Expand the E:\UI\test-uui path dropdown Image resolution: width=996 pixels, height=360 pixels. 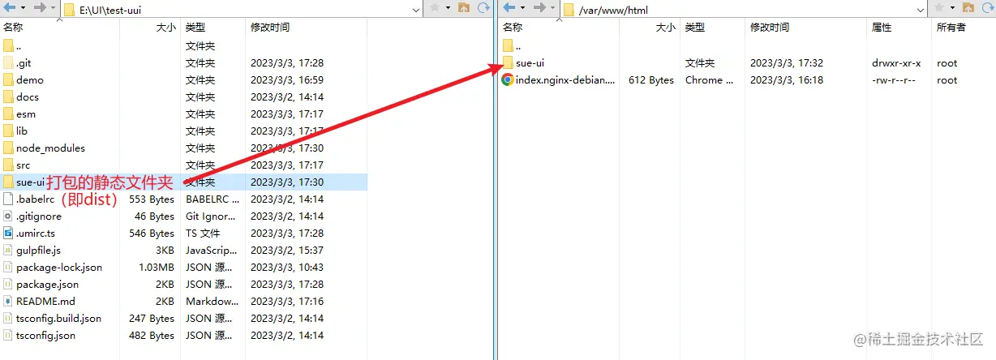click(x=416, y=9)
